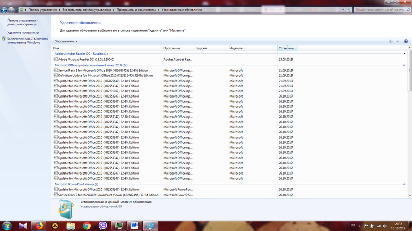Click the scrollbar up arrow
412x231 pixels.
tap(409, 48)
